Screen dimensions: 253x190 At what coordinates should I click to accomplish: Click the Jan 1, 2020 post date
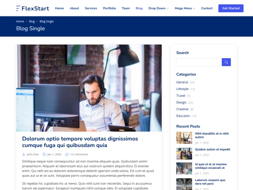click(x=54, y=154)
